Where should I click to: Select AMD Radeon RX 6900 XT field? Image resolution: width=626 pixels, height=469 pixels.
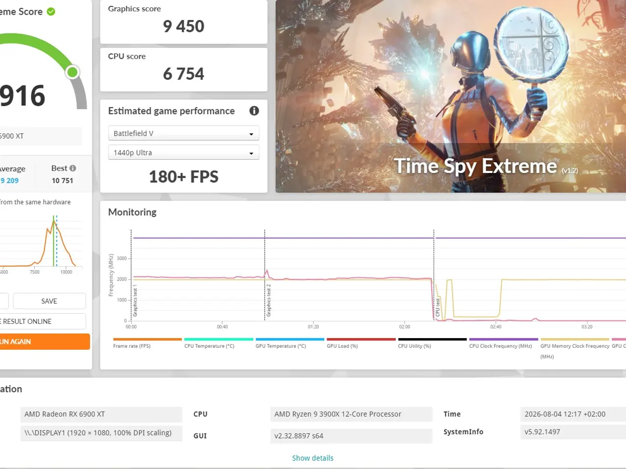(101, 414)
